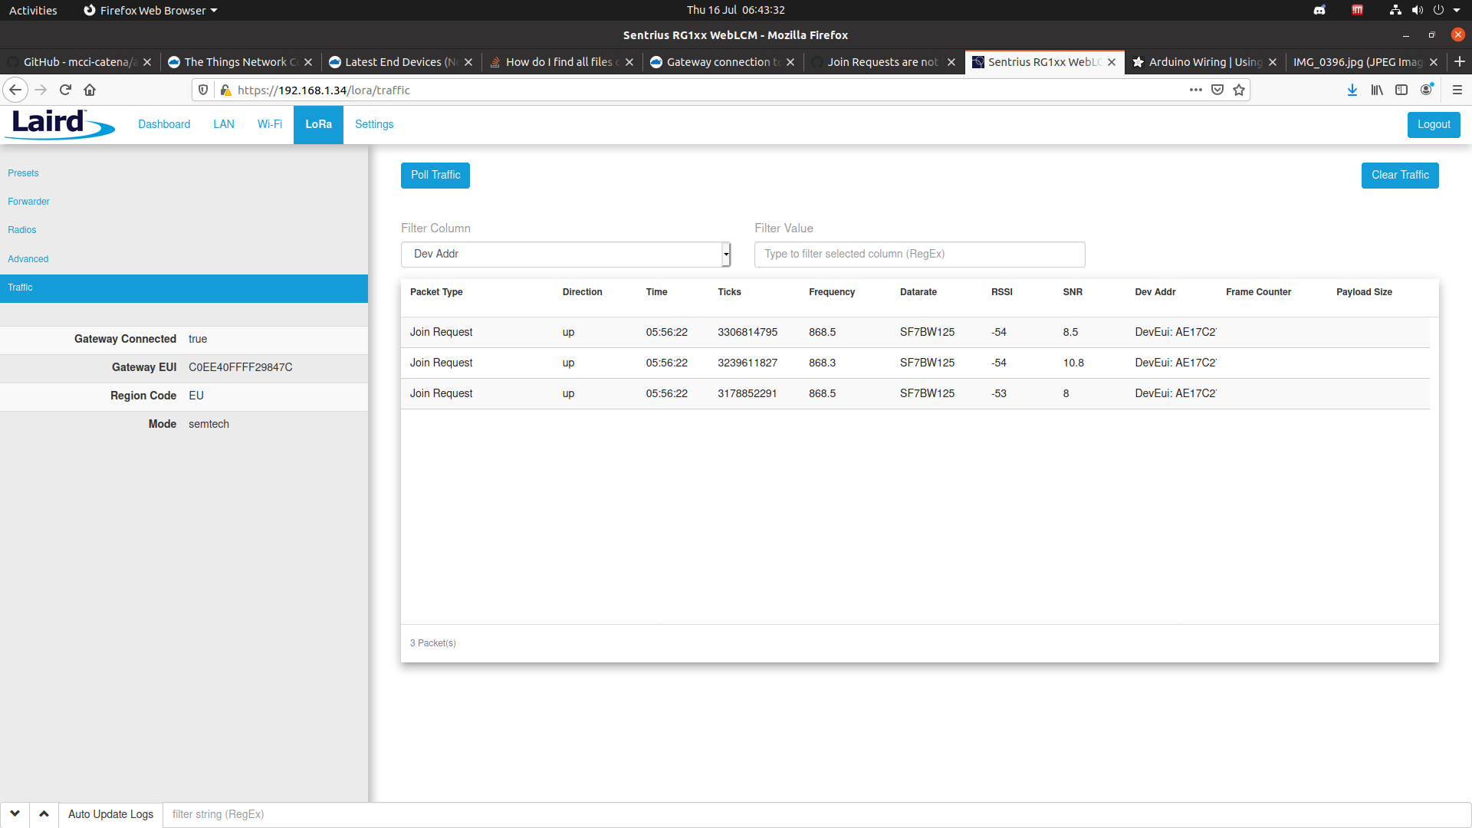Select Traffic in the sidebar
Viewport: 1472px width, 828px height.
click(x=184, y=288)
